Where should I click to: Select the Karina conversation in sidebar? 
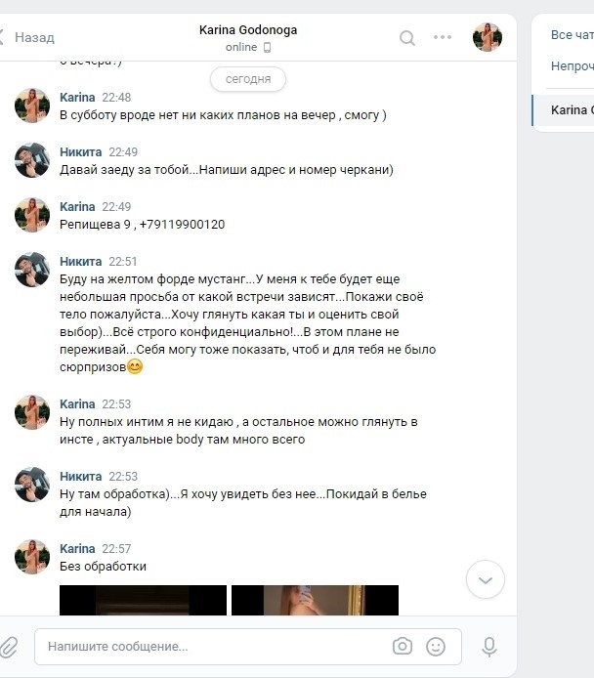pos(564,110)
